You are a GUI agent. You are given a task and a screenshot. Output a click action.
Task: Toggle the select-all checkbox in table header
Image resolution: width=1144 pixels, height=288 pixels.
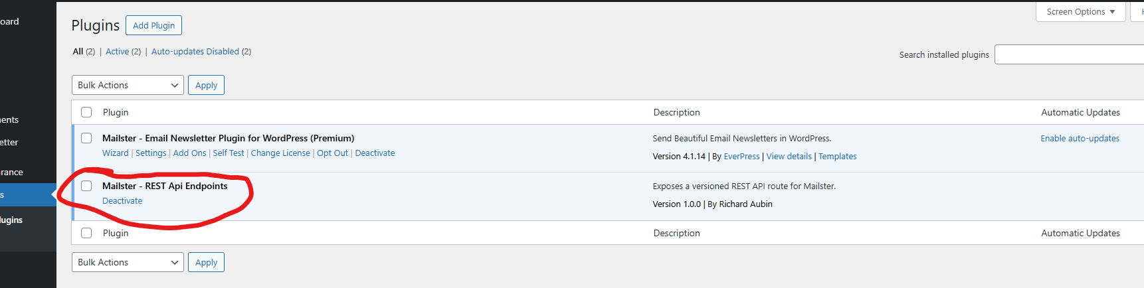tap(86, 113)
